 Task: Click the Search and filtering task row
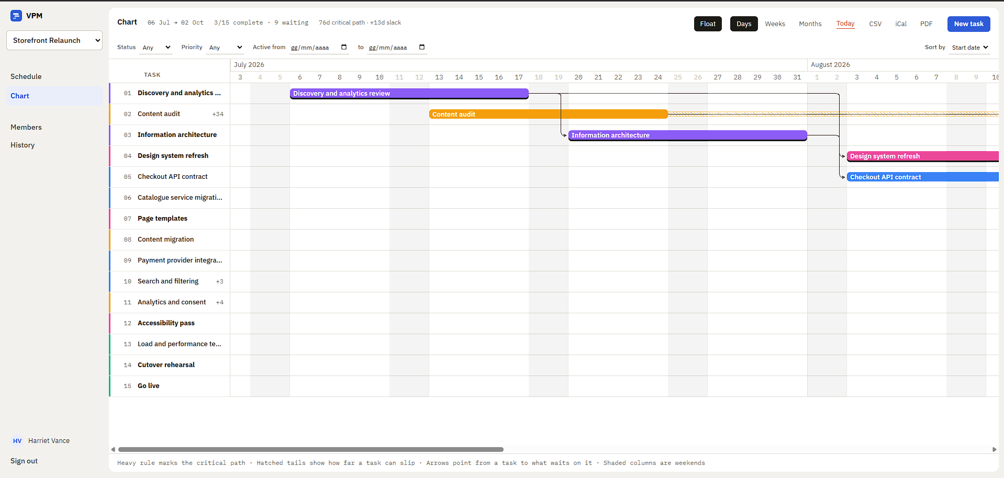click(170, 281)
